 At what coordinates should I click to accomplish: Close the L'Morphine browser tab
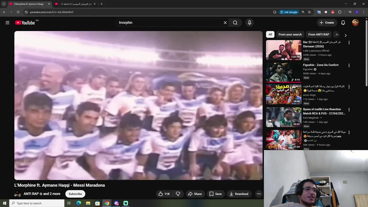tap(49, 4)
